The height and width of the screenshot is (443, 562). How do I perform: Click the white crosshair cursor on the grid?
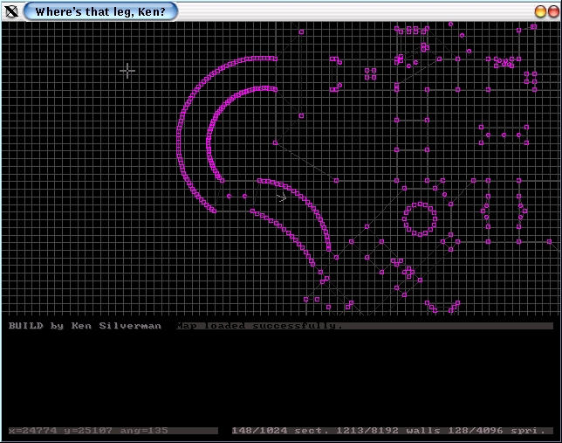tap(127, 71)
